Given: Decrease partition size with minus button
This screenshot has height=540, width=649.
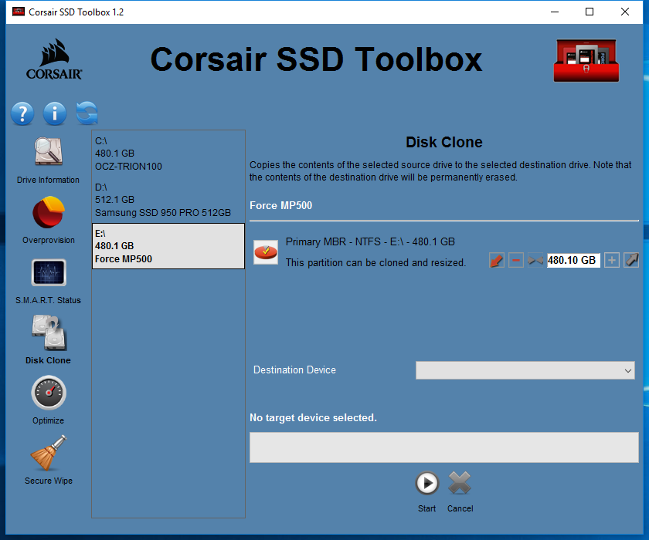Looking at the screenshot, I should pyautogui.click(x=516, y=261).
